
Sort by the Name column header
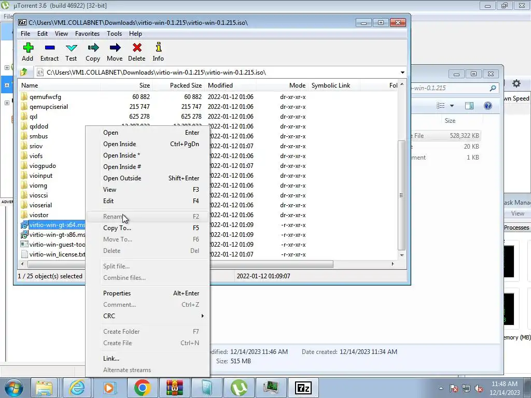[x=60, y=86]
